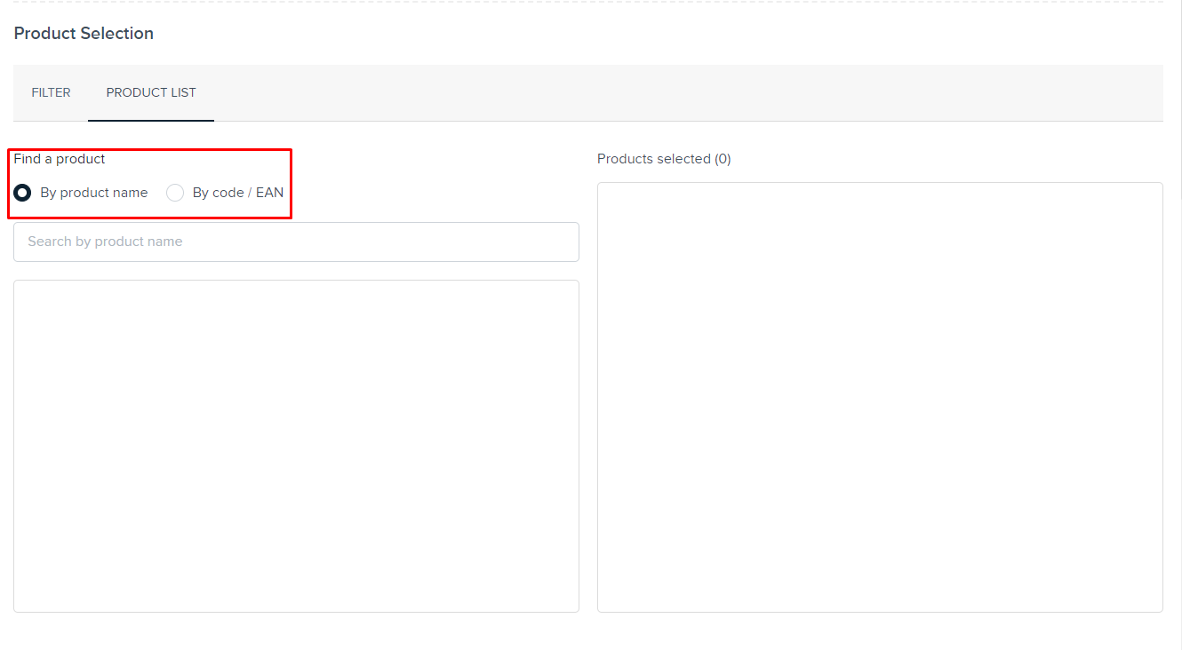Screen dimensions: 1182x650
Task: Click the Product Selection heading
Action: [84, 34]
